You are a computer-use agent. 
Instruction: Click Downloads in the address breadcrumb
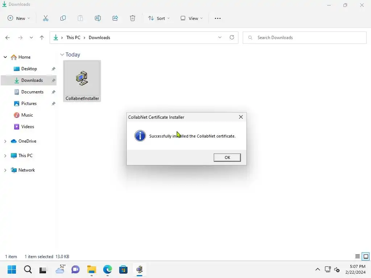click(99, 38)
